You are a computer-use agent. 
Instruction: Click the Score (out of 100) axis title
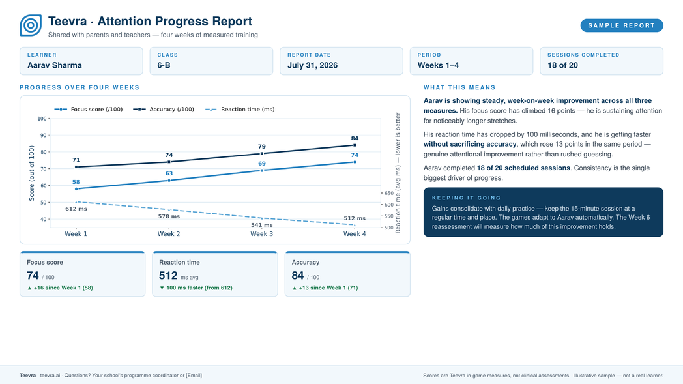coord(31,173)
